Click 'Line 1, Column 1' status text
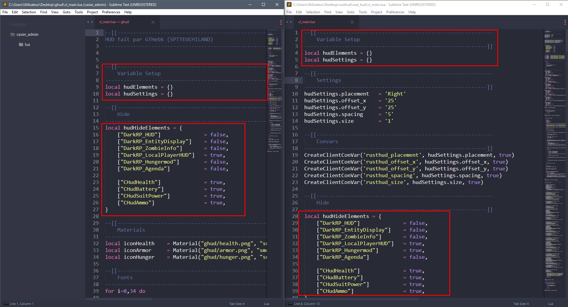 click(22, 304)
